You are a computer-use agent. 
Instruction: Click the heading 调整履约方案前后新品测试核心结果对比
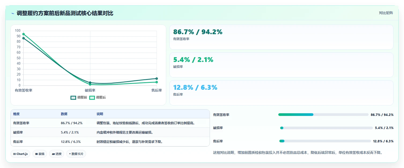tap(65, 13)
